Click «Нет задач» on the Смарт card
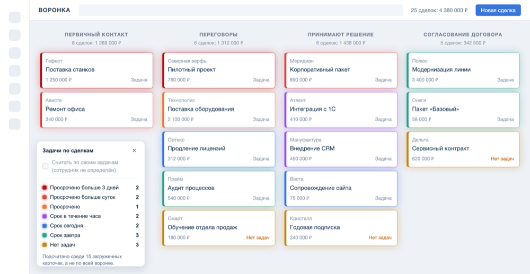Screen dimensions: 530x274 tap(258, 238)
